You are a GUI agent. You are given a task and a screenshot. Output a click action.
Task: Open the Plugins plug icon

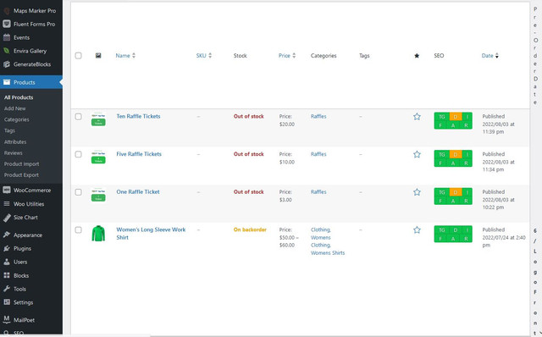(7, 248)
